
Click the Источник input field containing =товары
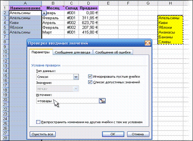click(x=68, y=101)
